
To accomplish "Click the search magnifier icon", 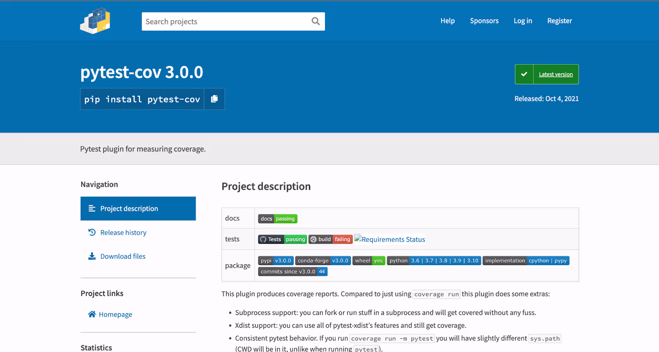I will click(x=315, y=21).
